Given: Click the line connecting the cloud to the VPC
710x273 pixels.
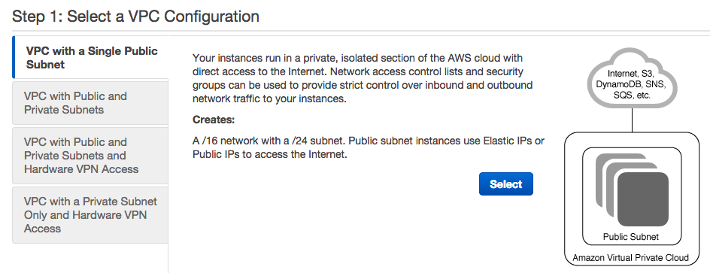Looking at the screenshot, I should (x=632, y=120).
